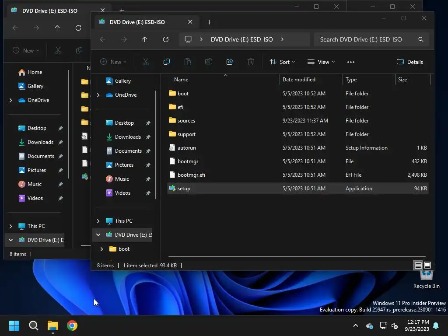This screenshot has height=336, width=448.
Task: Click the Forward arrow in front window
Action: [124, 39]
